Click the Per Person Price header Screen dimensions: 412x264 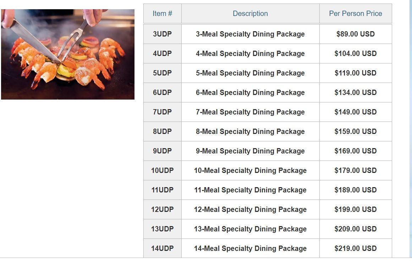click(x=356, y=14)
